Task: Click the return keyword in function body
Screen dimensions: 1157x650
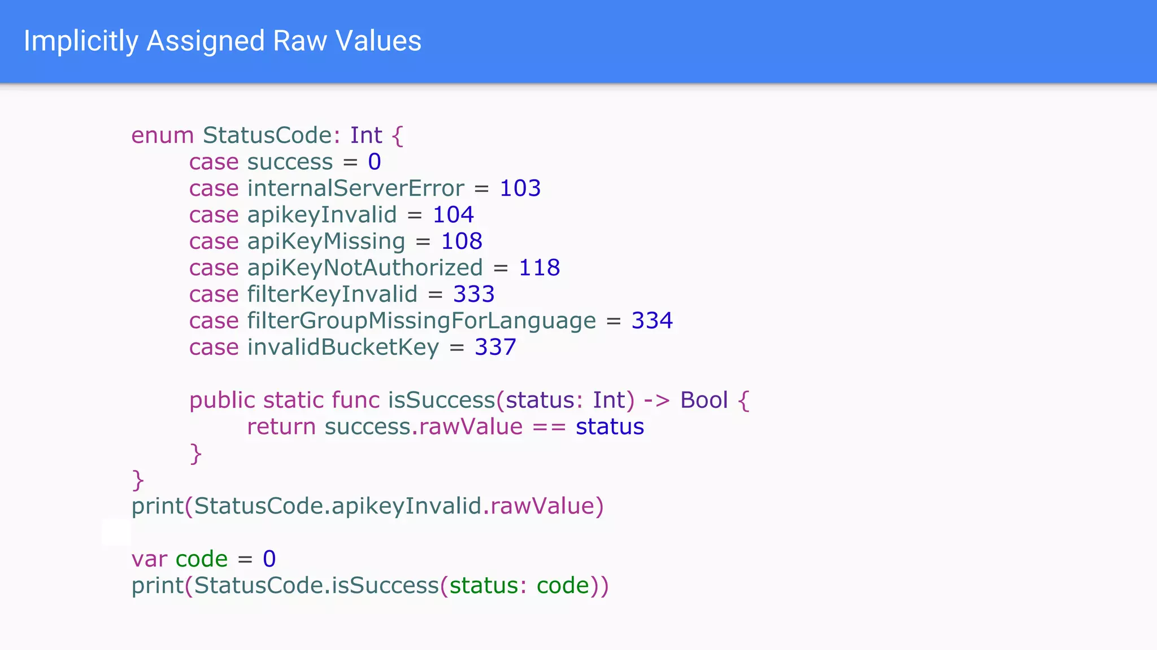Action: [x=281, y=427]
